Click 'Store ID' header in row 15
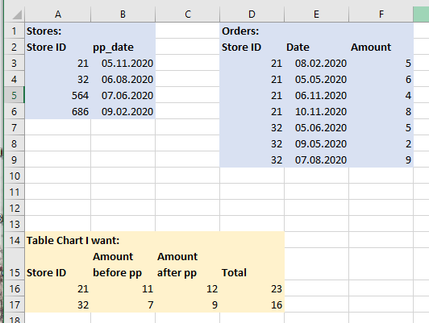Screen dimensions: 429x323 [x=58, y=264]
